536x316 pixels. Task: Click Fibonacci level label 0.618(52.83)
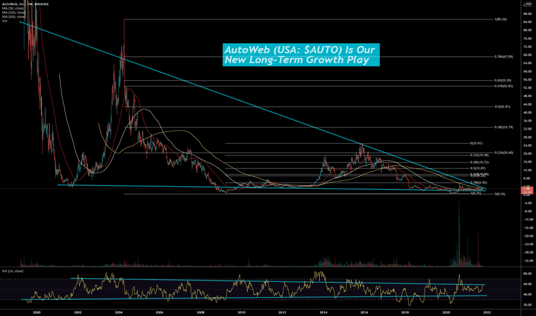[504, 86]
